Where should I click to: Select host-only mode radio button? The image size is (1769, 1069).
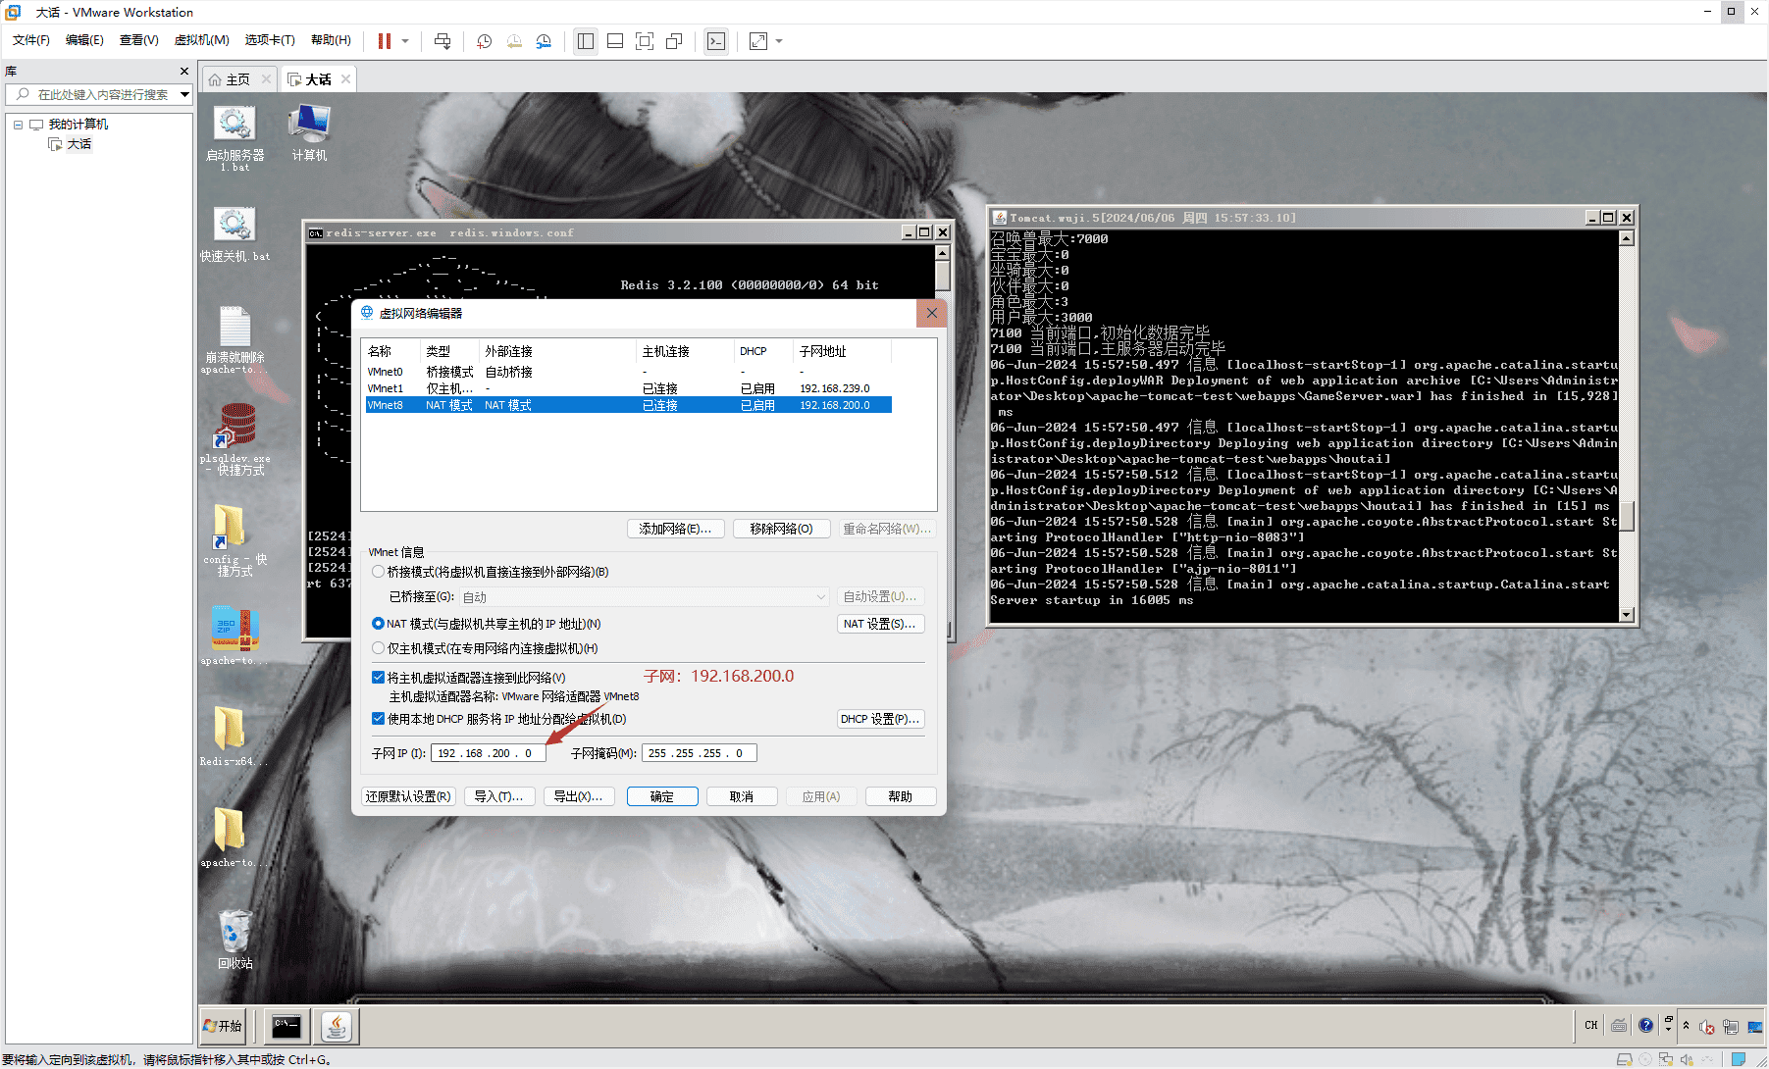point(379,648)
